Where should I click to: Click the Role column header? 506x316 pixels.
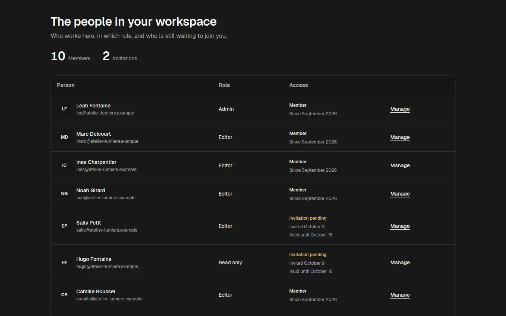click(224, 85)
